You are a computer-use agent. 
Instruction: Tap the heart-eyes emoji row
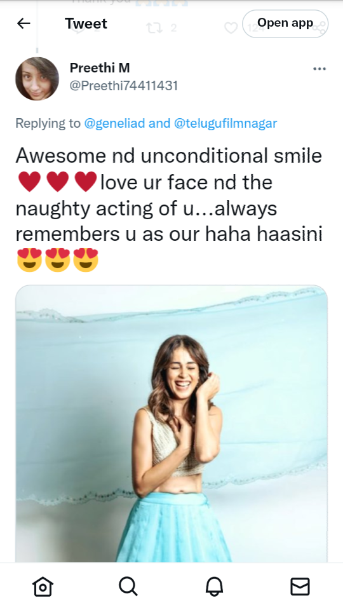coord(58,260)
